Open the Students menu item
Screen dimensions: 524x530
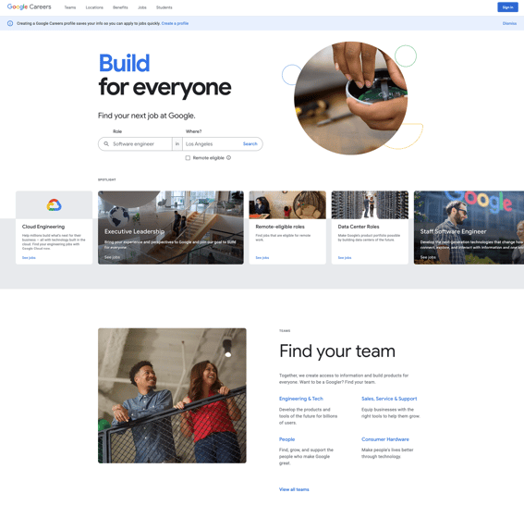(165, 7)
